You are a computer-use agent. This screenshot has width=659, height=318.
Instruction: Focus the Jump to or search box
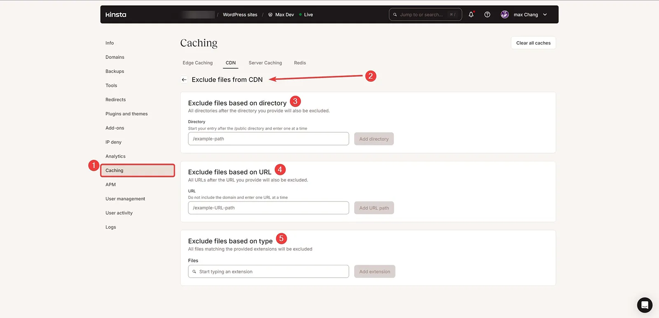point(425,14)
